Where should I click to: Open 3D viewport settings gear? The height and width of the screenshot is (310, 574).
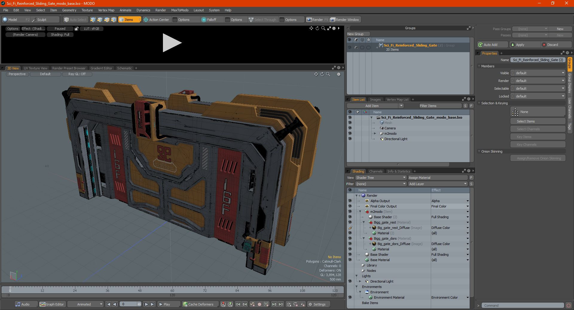(339, 74)
